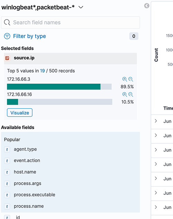Image resolution: width=173 pixels, height=219 pixels.
Task: Collapse the field sidebar with arrow icon
Action: point(147,6)
